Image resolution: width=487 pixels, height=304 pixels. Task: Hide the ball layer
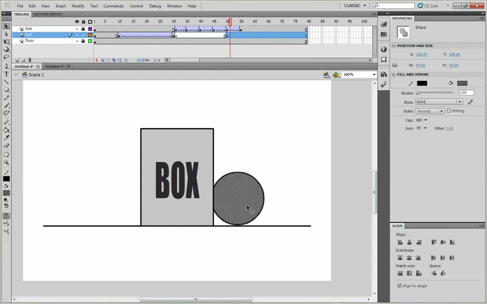(x=77, y=35)
